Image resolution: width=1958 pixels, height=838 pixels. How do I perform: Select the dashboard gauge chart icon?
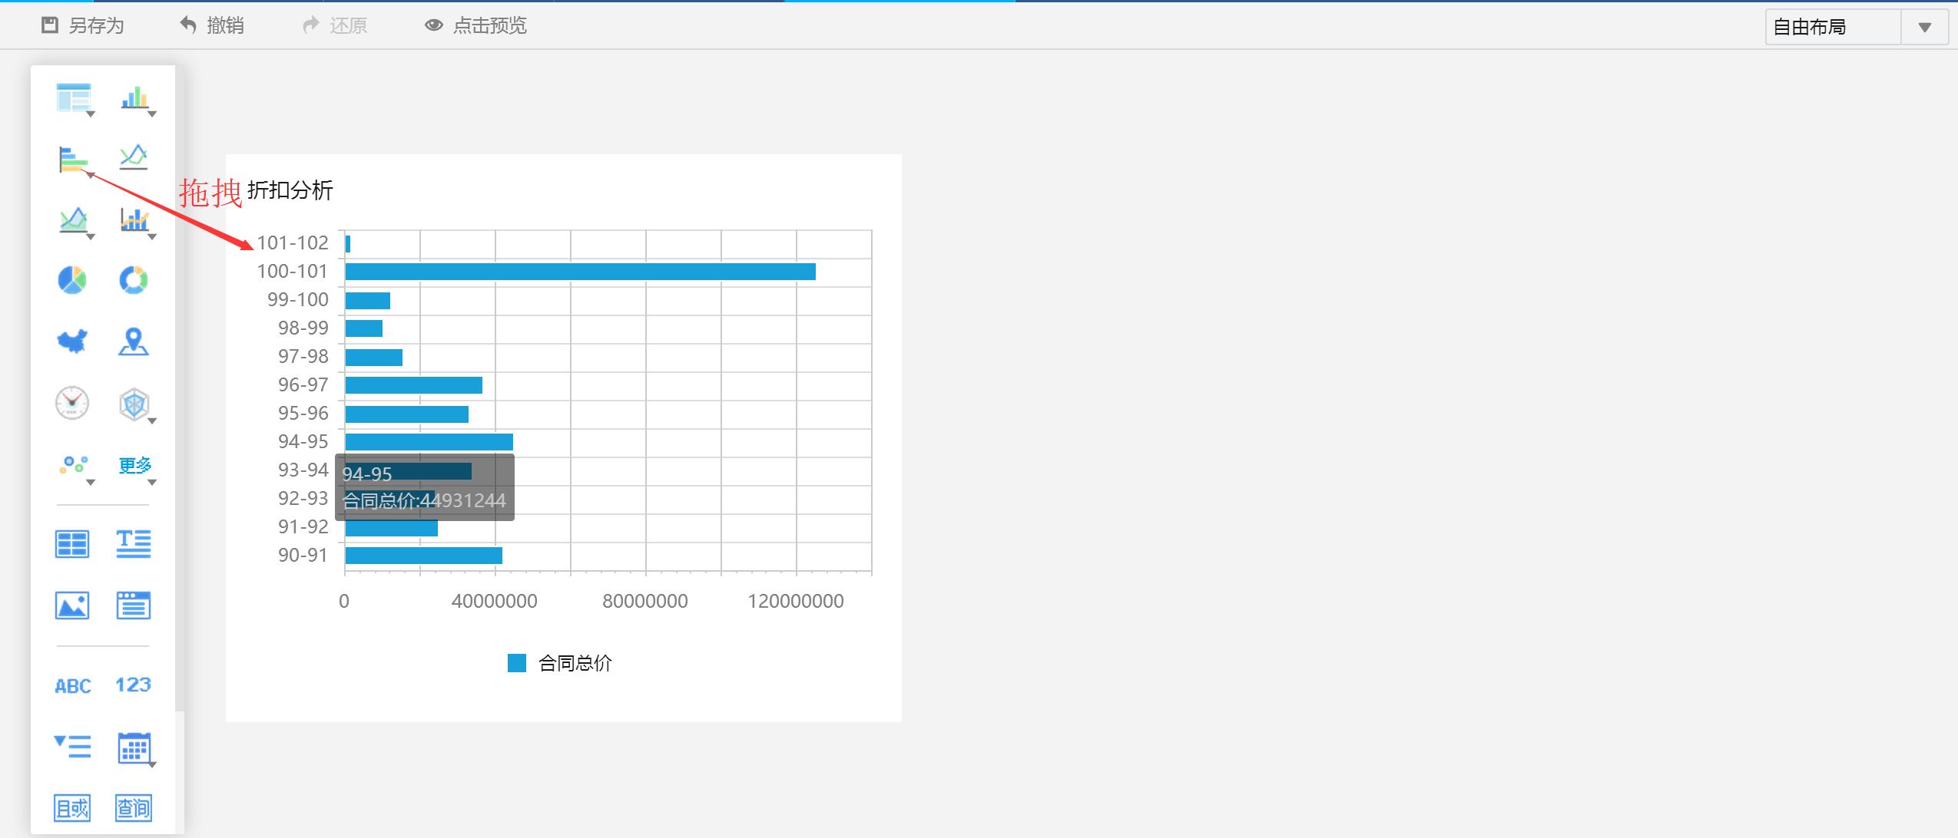[x=72, y=403]
